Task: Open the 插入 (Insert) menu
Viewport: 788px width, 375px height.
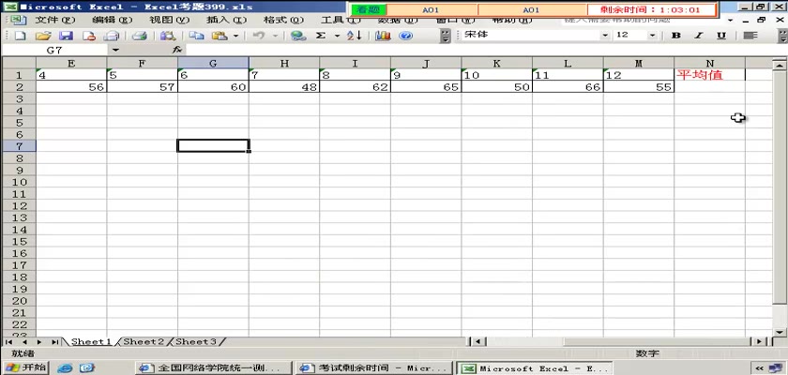Action: [226, 20]
